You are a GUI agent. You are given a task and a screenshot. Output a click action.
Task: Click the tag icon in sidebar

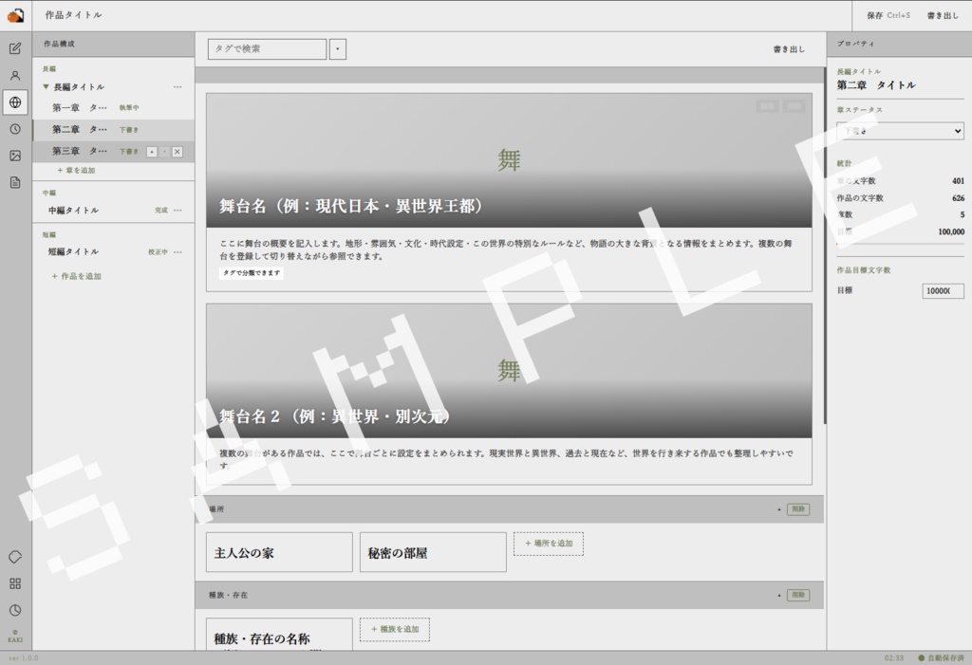15,557
